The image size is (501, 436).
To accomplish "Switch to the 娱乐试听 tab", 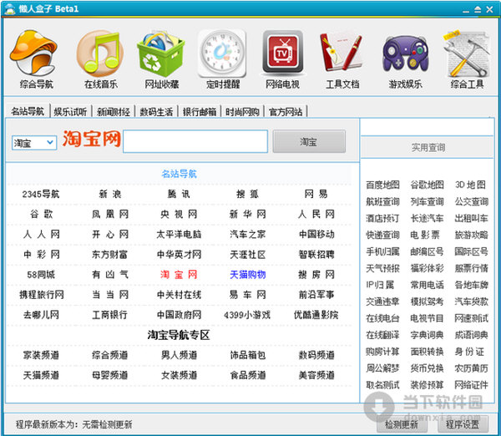I will [x=70, y=112].
